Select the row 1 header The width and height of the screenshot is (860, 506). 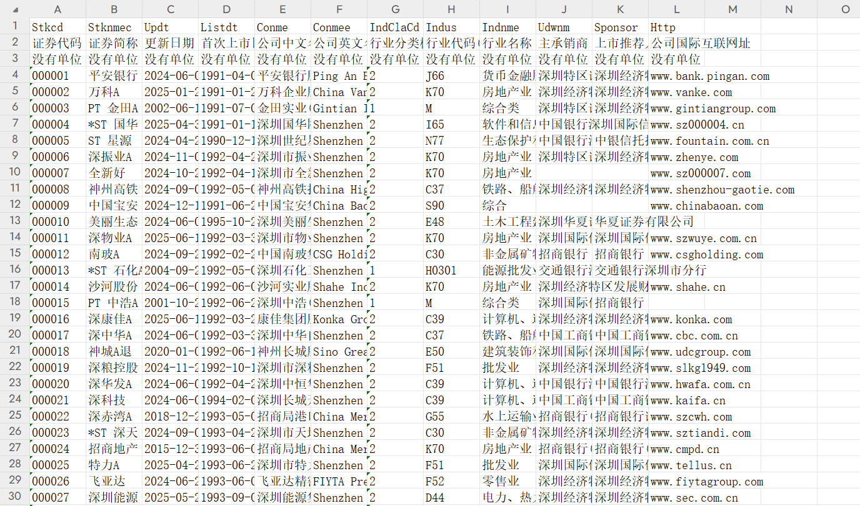click(15, 27)
